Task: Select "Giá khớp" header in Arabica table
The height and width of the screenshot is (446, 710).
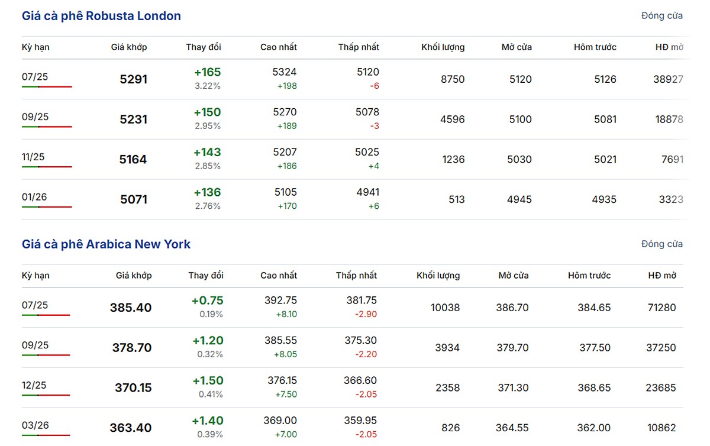Action: (x=134, y=276)
